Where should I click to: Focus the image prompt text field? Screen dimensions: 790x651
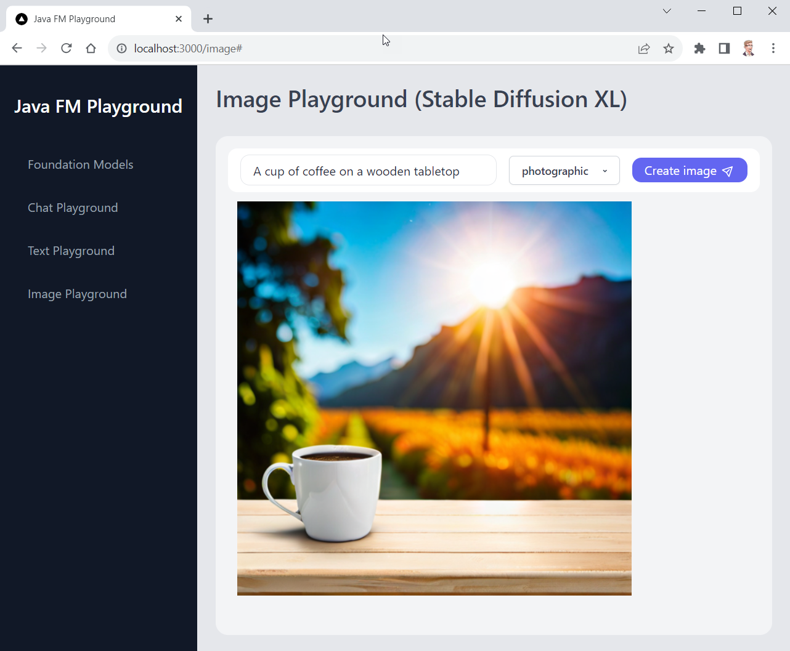click(x=368, y=171)
